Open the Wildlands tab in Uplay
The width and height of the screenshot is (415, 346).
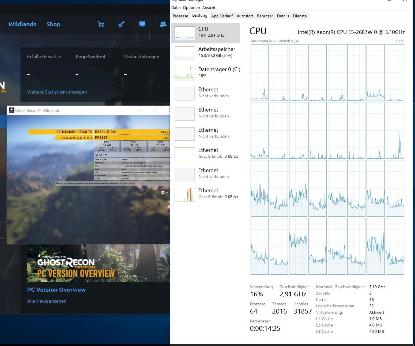click(x=22, y=24)
